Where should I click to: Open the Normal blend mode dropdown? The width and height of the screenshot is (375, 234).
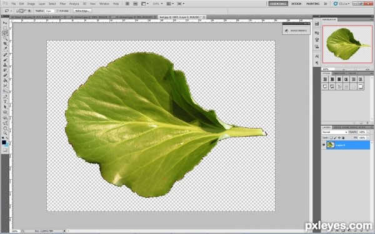(x=334, y=132)
